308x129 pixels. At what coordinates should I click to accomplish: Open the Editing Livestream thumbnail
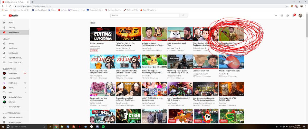(103, 34)
